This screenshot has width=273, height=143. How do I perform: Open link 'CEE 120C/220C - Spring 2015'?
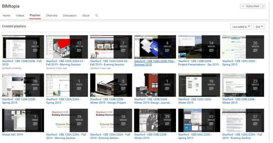click(x=239, y=63)
